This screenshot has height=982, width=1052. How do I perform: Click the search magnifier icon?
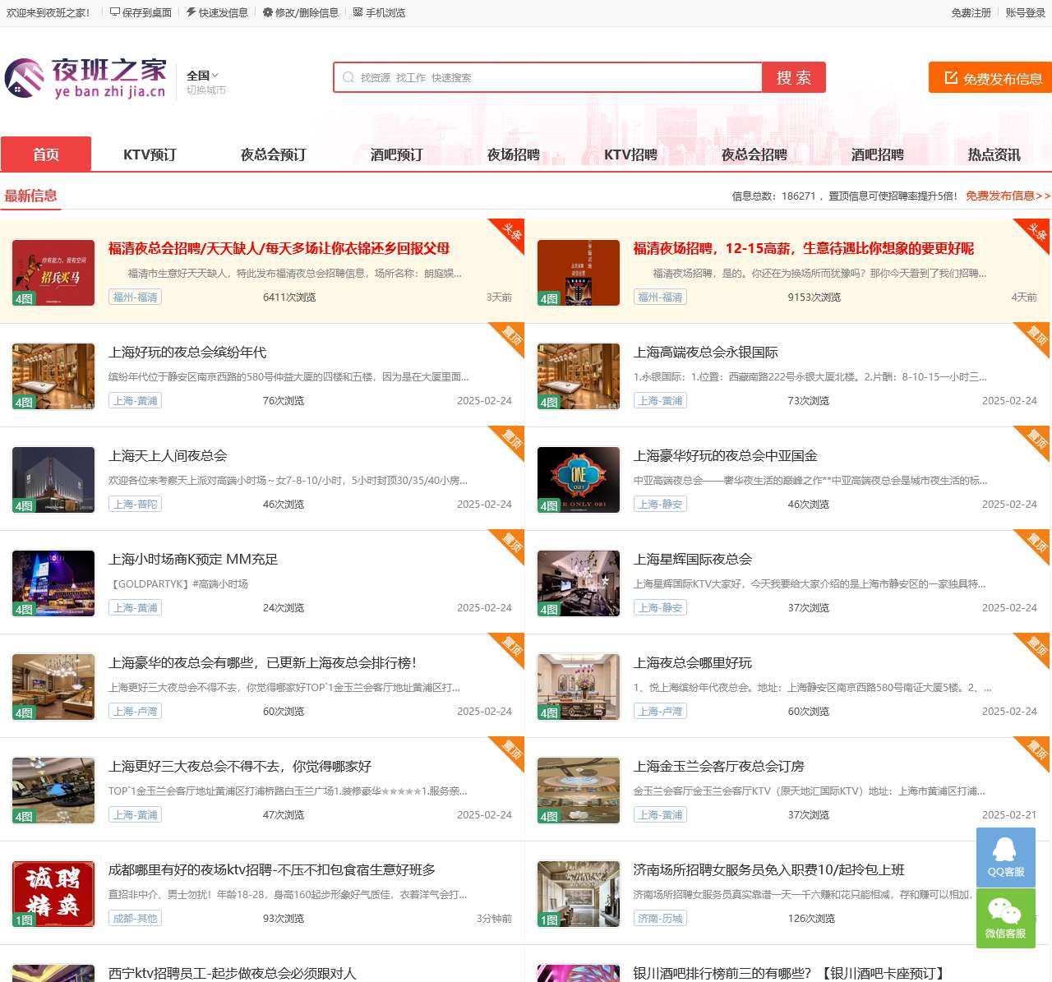(x=348, y=77)
